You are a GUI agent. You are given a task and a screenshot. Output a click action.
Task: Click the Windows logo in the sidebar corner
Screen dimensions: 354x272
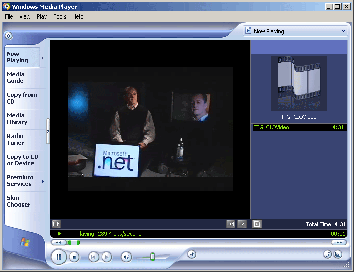(25, 242)
